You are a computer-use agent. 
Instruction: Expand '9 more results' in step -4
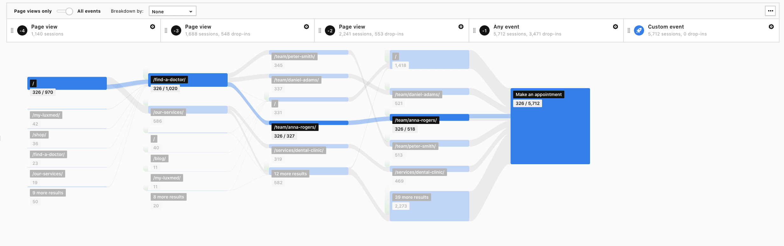coord(48,193)
